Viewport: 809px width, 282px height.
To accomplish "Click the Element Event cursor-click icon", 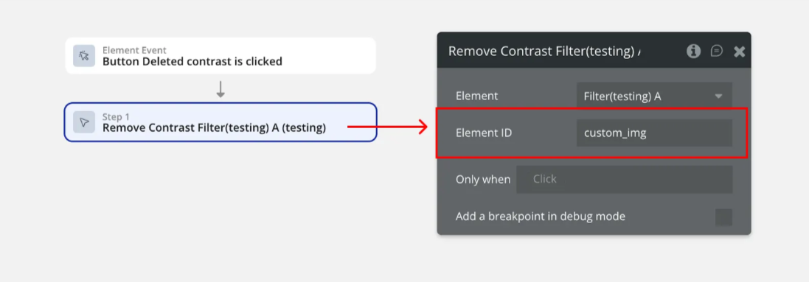I will (x=84, y=56).
